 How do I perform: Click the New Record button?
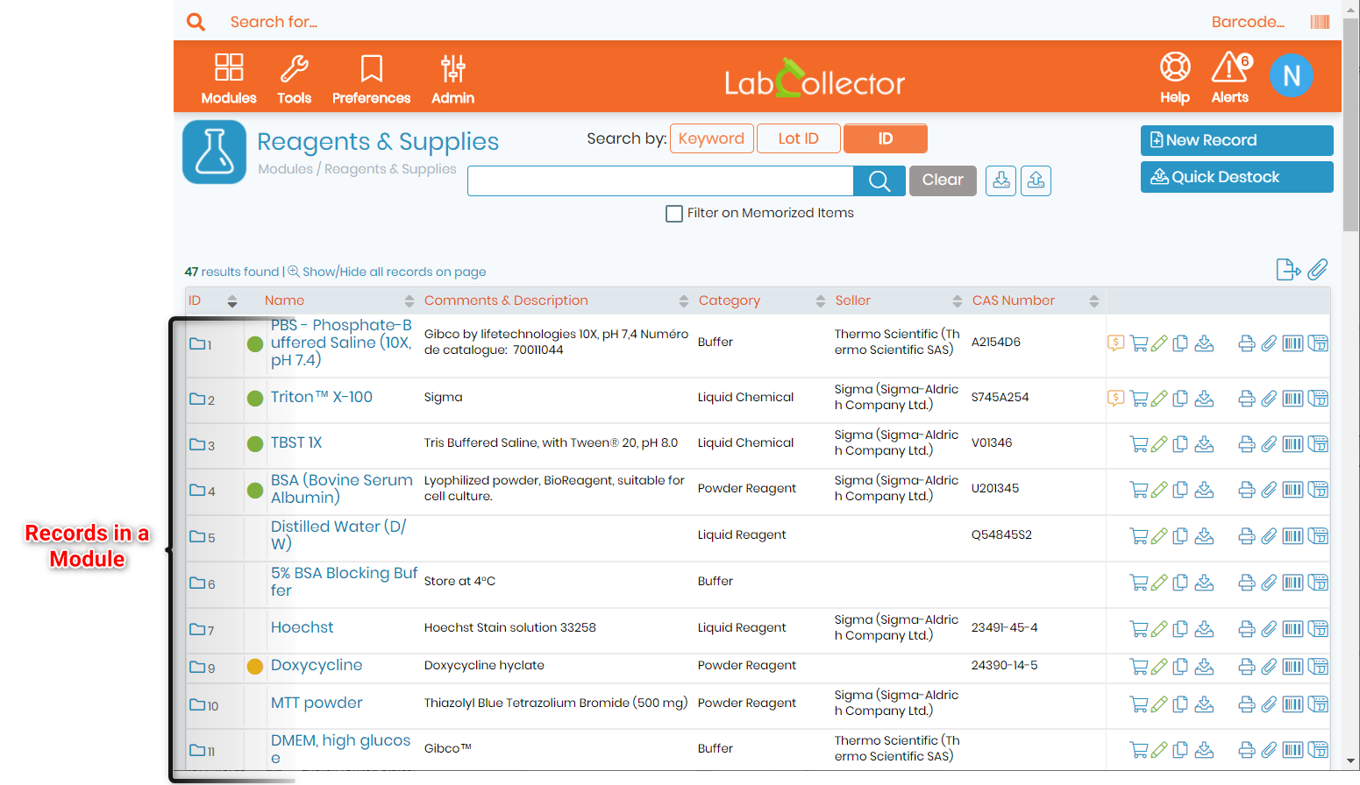1236,140
